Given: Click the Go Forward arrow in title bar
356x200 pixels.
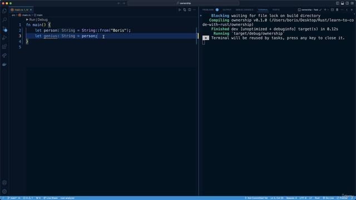Looking at the screenshot, I should coord(124,3).
